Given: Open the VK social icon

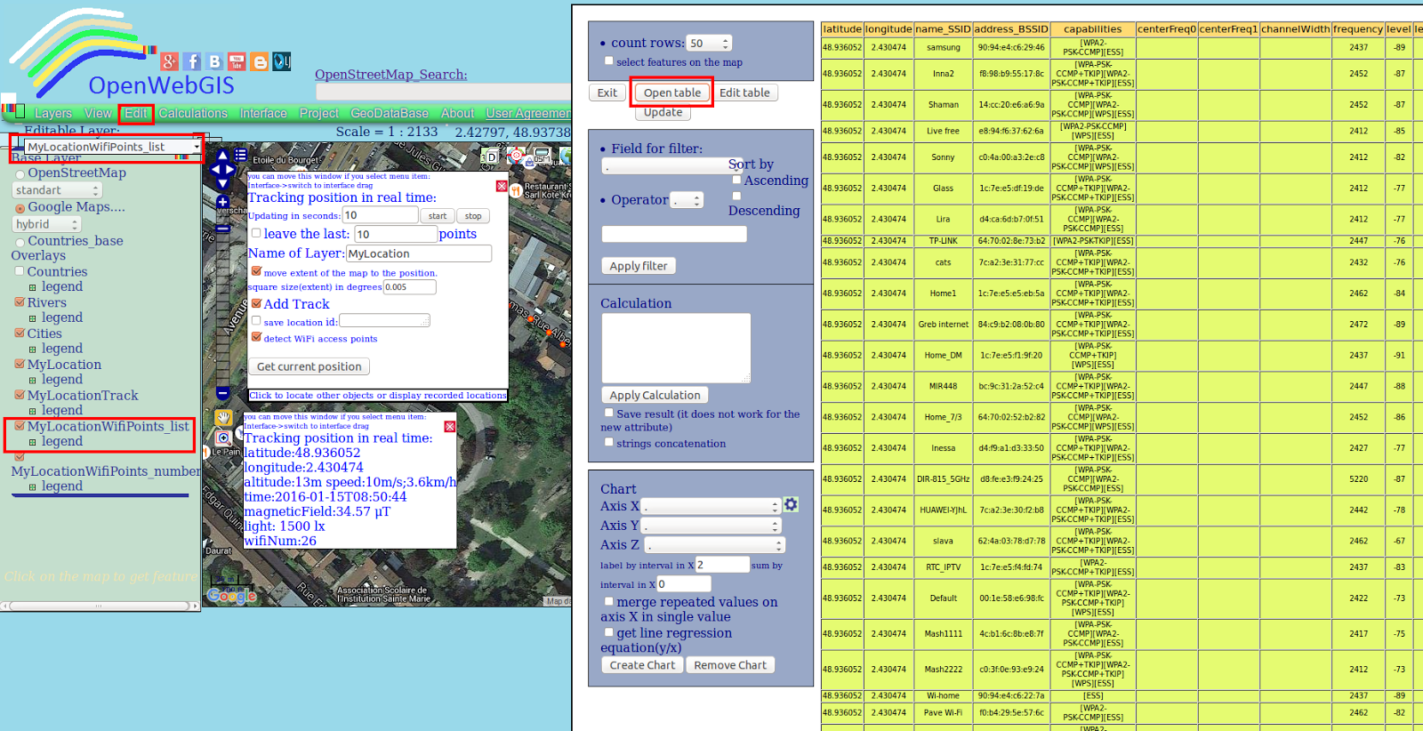Looking at the screenshot, I should point(214,61).
